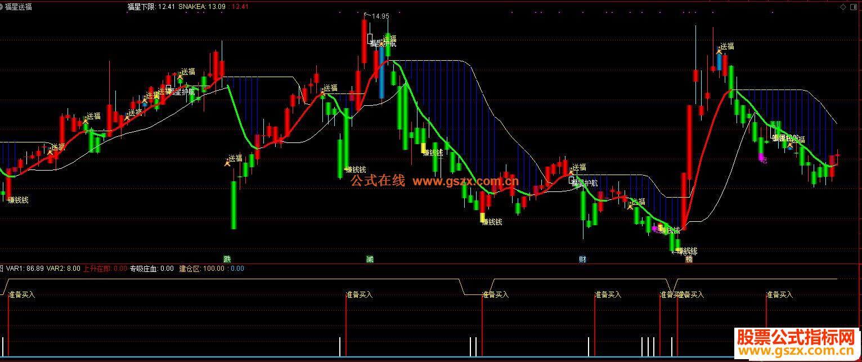Image resolution: width=862 pixels, height=362 pixels.
Task: Click the first 准备买入 signal at far left
Action: pos(22,294)
